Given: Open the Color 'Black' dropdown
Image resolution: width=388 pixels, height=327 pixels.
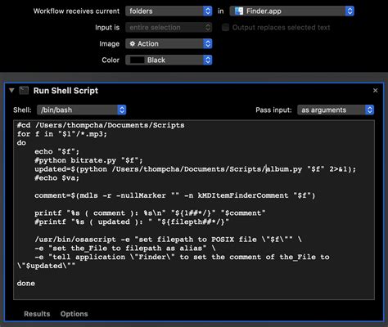Looking at the screenshot, I should (169, 60).
